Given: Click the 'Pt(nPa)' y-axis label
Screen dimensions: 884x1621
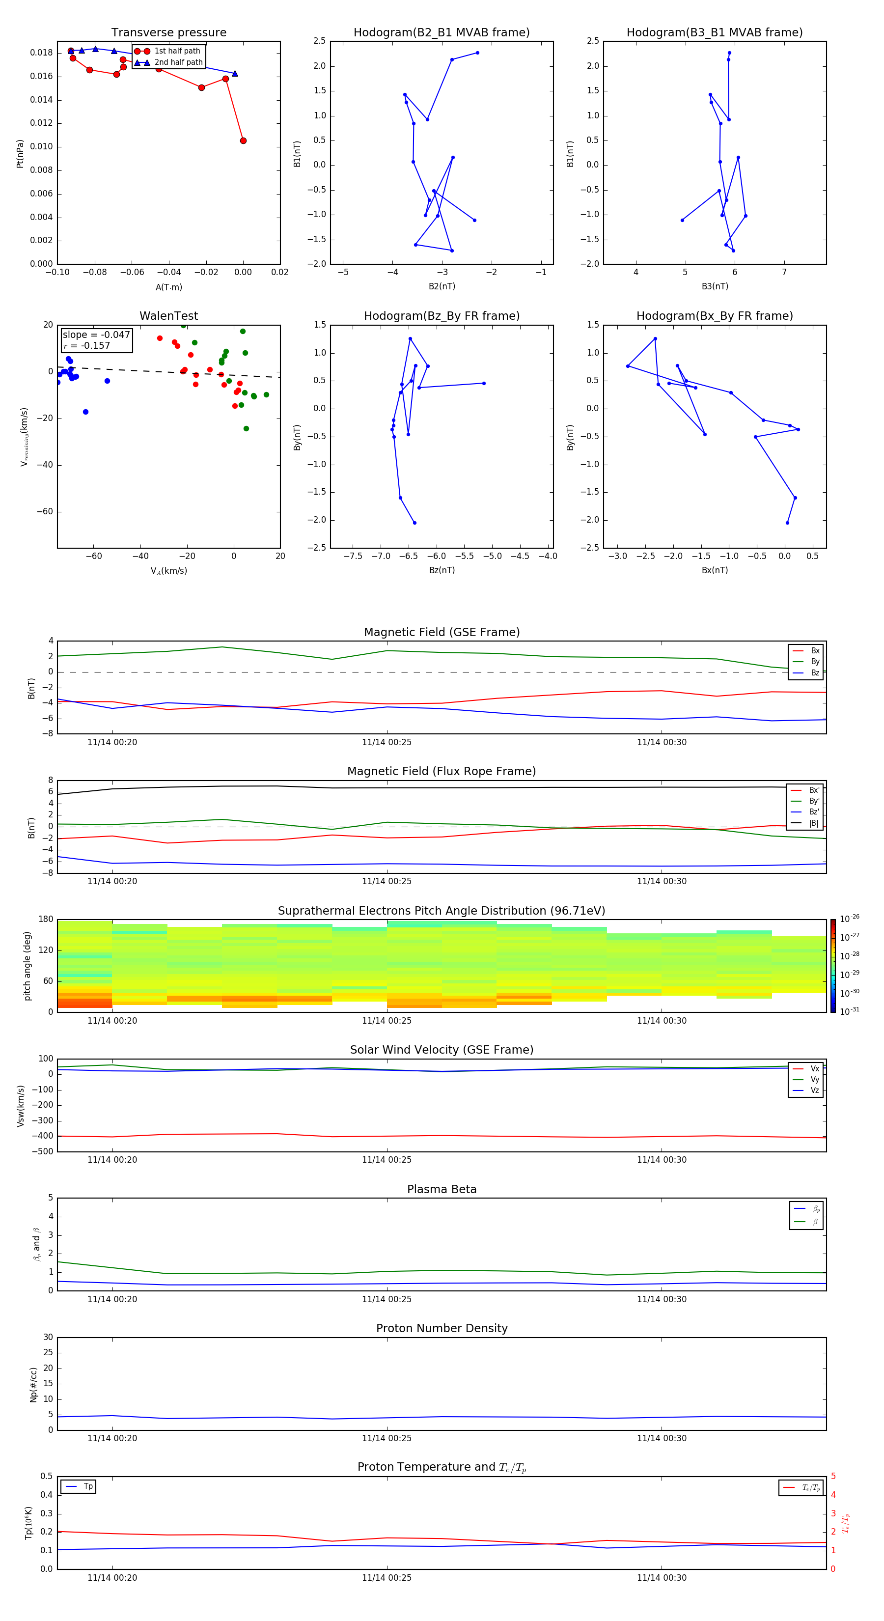Looking at the screenshot, I should tap(20, 154).
